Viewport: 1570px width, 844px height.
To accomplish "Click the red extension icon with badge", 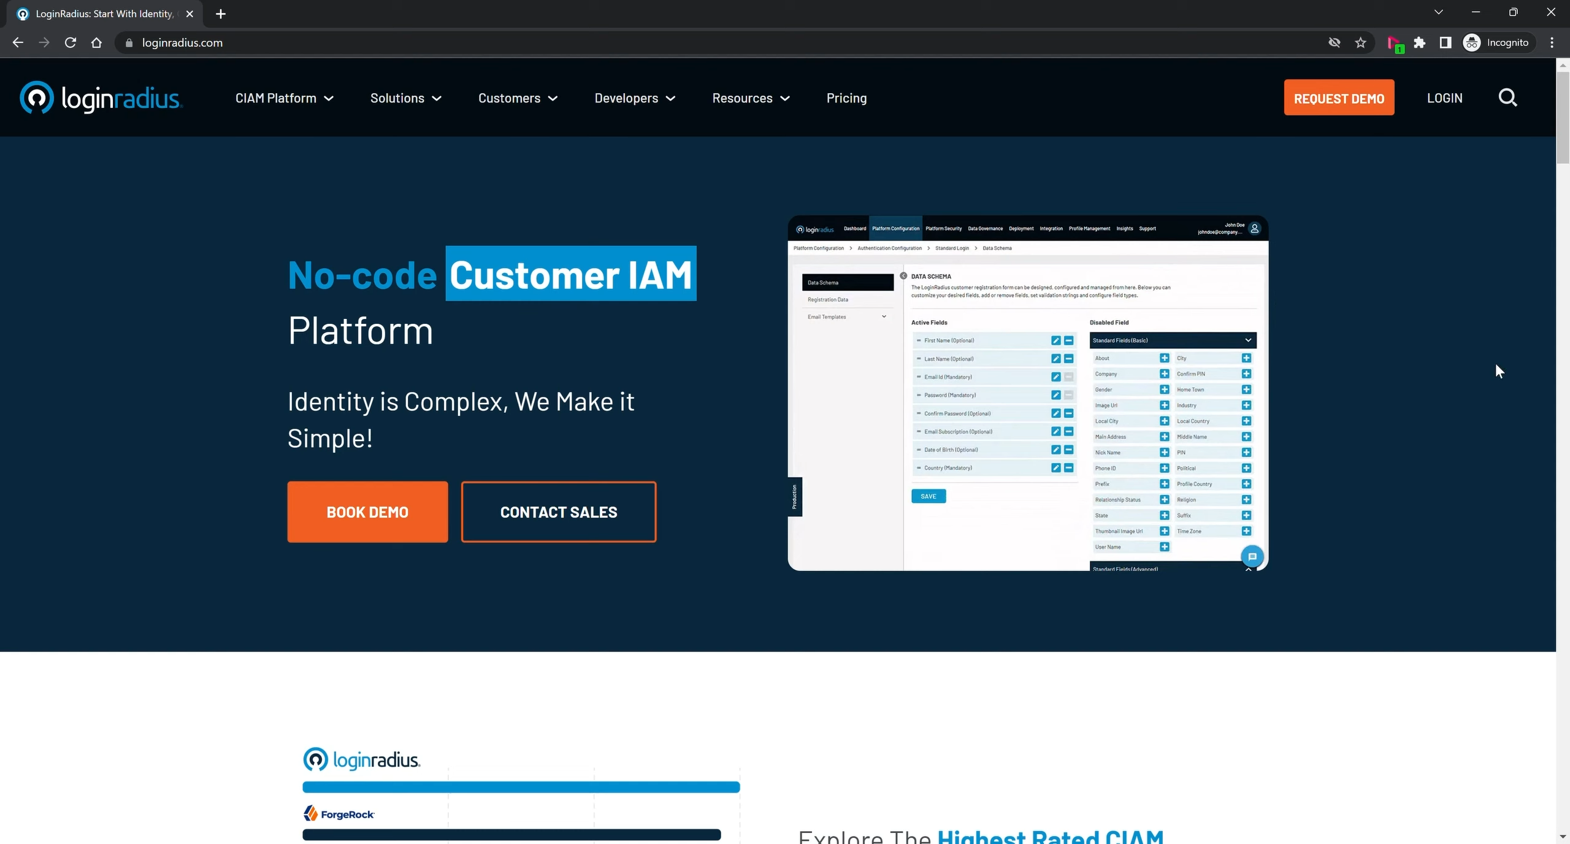I will pos(1395,44).
